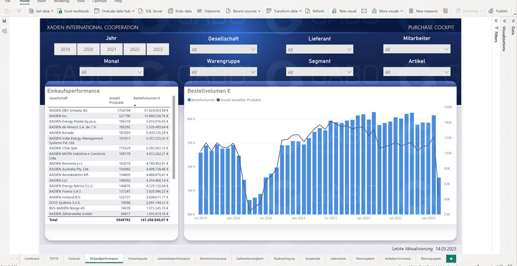This screenshot has height=266, width=517.
Task: Publish the report
Action: click(x=498, y=11)
